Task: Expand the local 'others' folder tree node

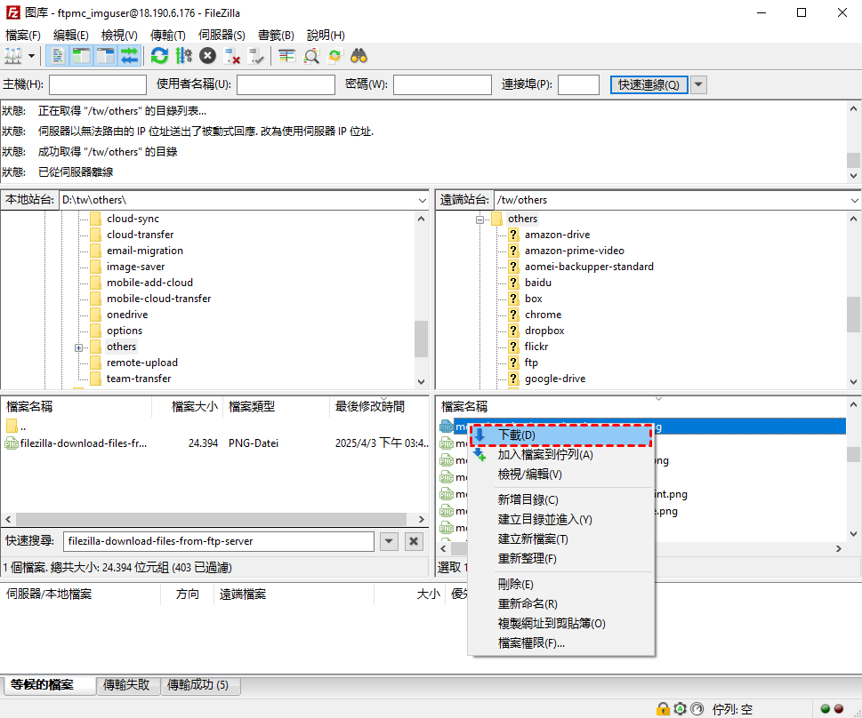Action: coord(78,347)
